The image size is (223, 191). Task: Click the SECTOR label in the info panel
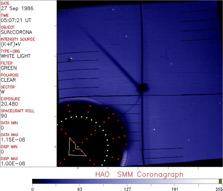[7, 87]
